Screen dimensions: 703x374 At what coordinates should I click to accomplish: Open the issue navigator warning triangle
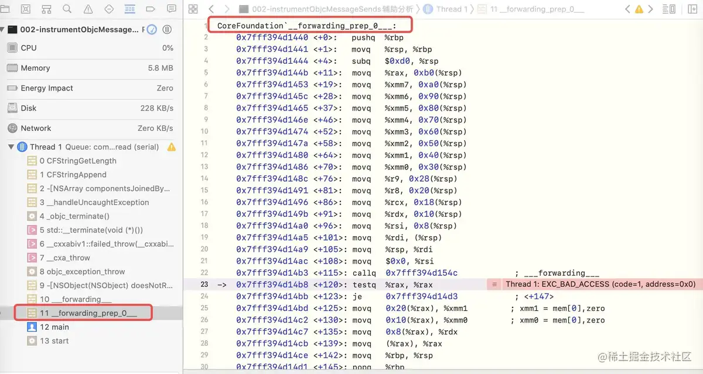[x=88, y=9]
